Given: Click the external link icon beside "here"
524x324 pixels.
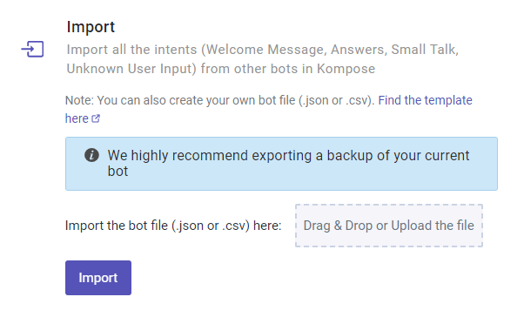Looking at the screenshot, I should pyautogui.click(x=96, y=118).
